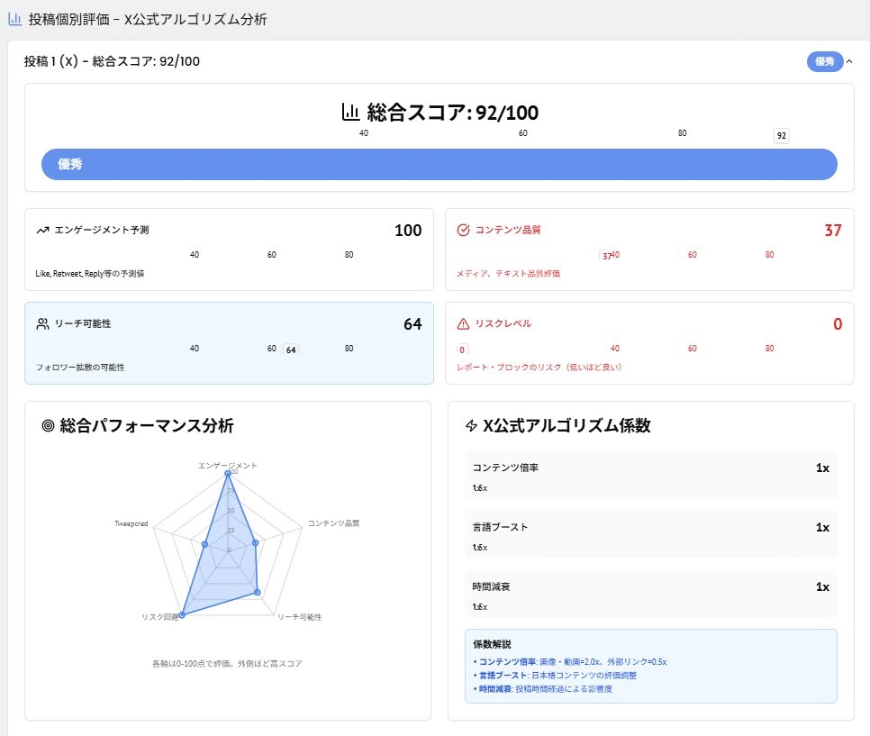870x736 pixels.
Task: Click the blue 優秀 progress bar
Action: coord(439,164)
